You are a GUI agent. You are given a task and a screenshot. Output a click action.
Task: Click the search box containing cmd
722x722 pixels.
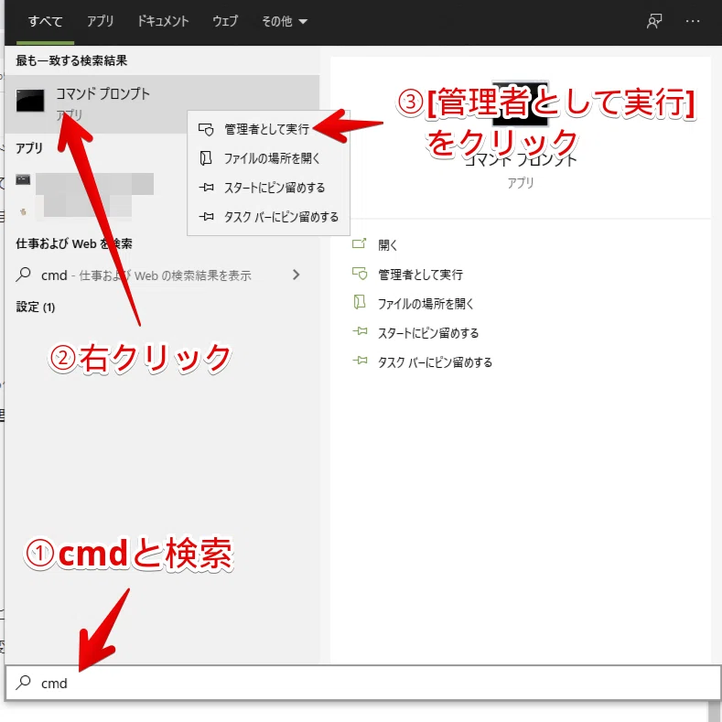[363, 683]
